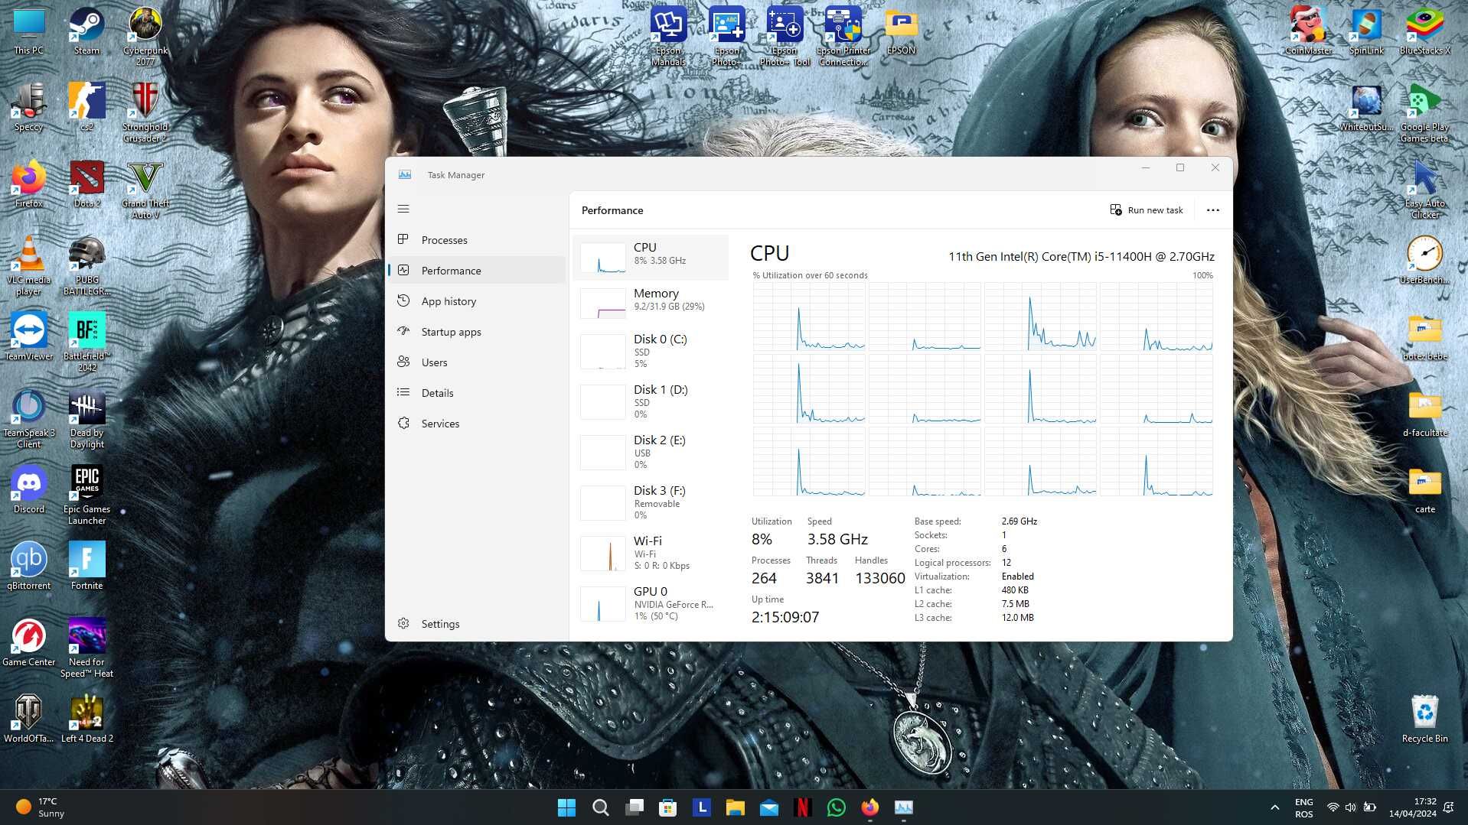Viewport: 1468px width, 825px height.
Task: Open the clock and date 14/04/2024
Action: click(1412, 807)
